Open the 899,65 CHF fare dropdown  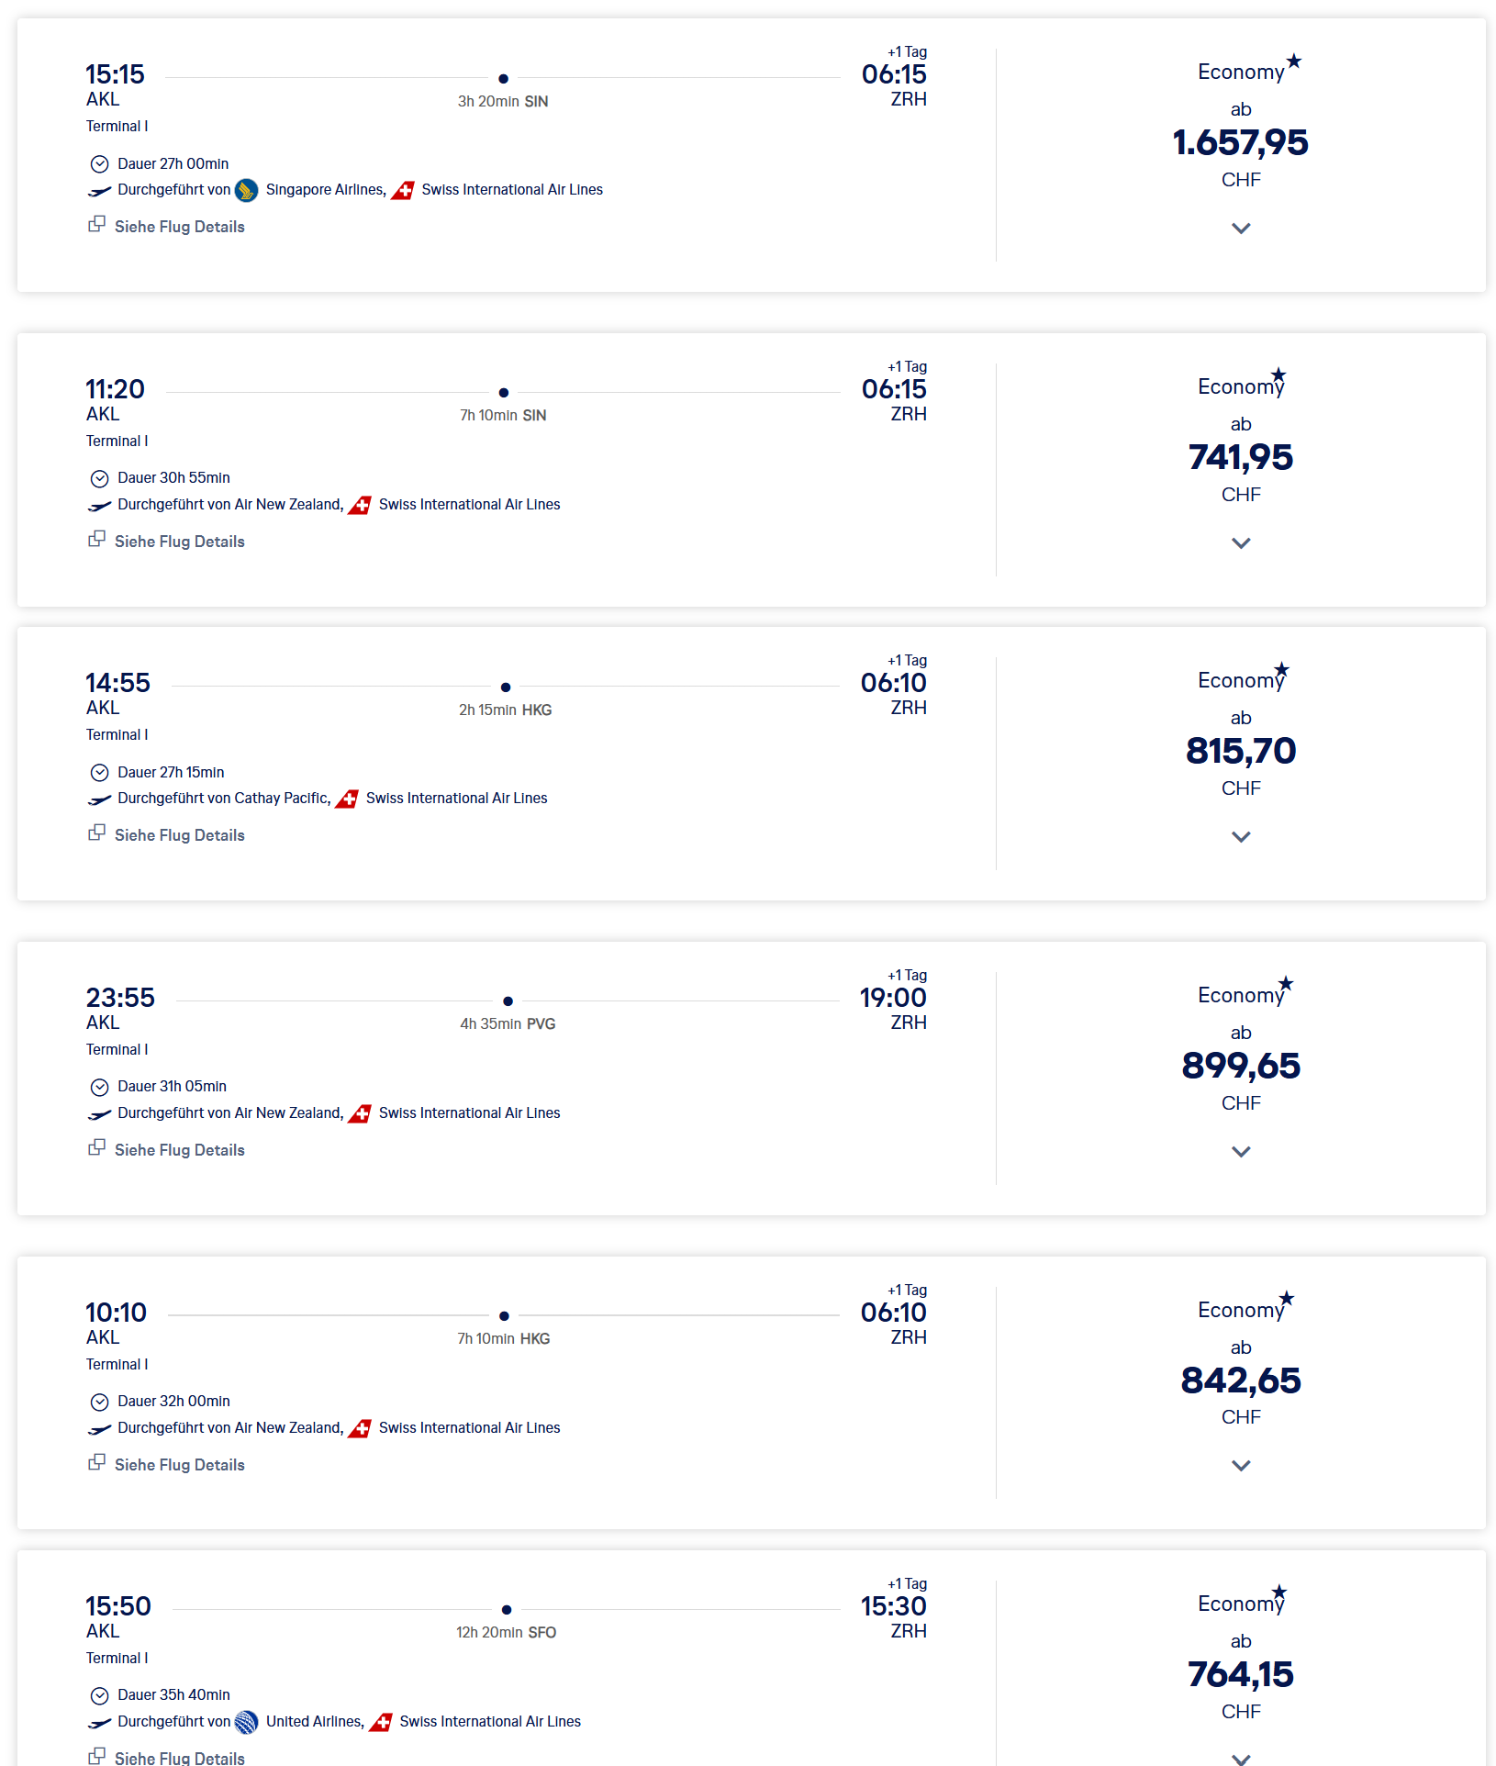(1241, 1152)
